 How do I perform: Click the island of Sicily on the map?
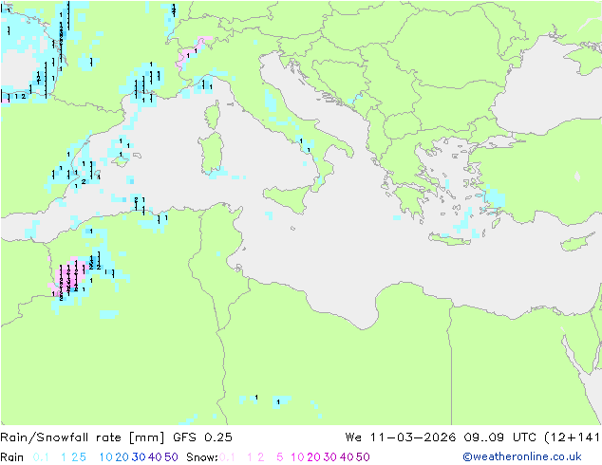click(288, 197)
